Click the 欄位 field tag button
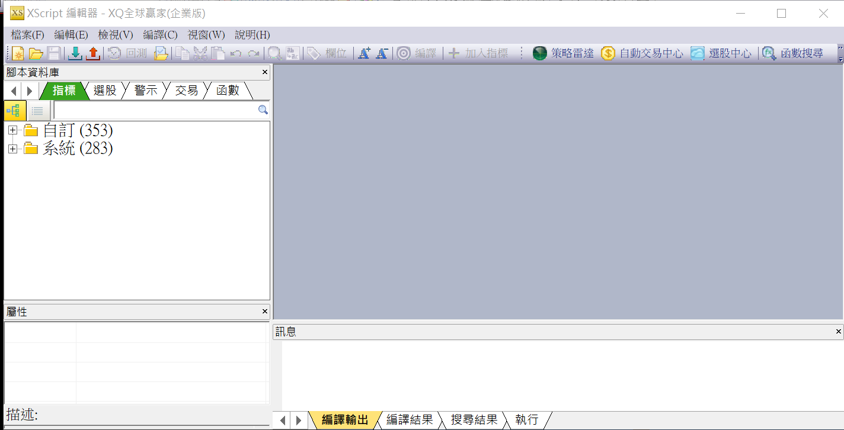Screen dimensions: 844x430 327,53
